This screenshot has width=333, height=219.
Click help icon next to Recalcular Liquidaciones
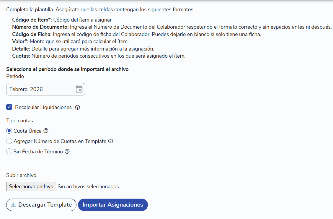78,107
